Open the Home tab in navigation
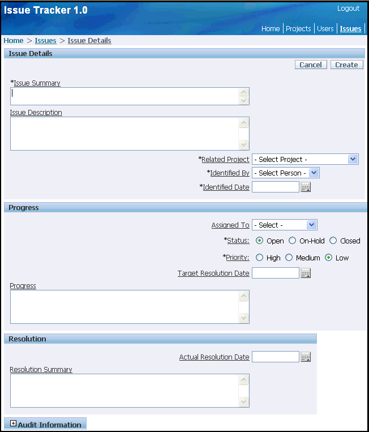This screenshot has width=369, height=432. [x=271, y=28]
